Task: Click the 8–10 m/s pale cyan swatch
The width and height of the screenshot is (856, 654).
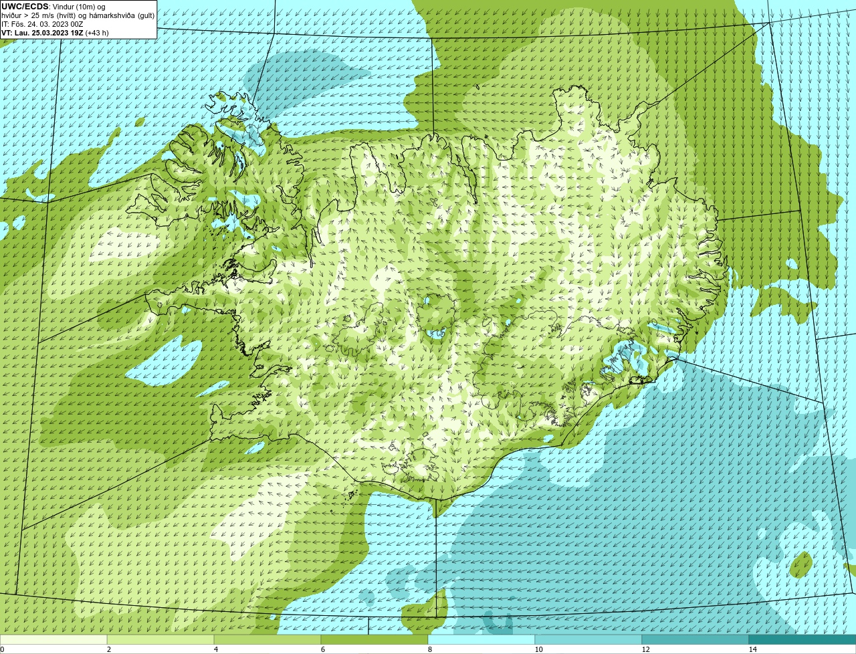Action: tap(481, 639)
